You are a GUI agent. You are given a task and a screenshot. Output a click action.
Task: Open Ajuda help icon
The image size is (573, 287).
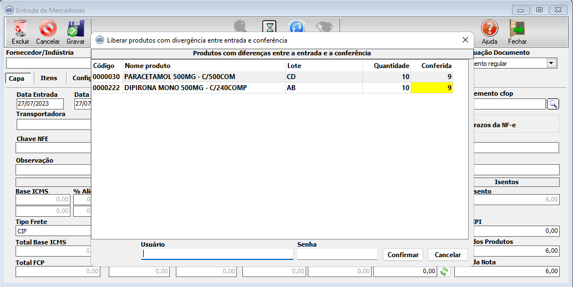click(489, 29)
